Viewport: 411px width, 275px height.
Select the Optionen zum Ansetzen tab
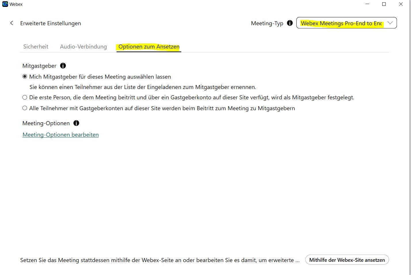[149, 47]
